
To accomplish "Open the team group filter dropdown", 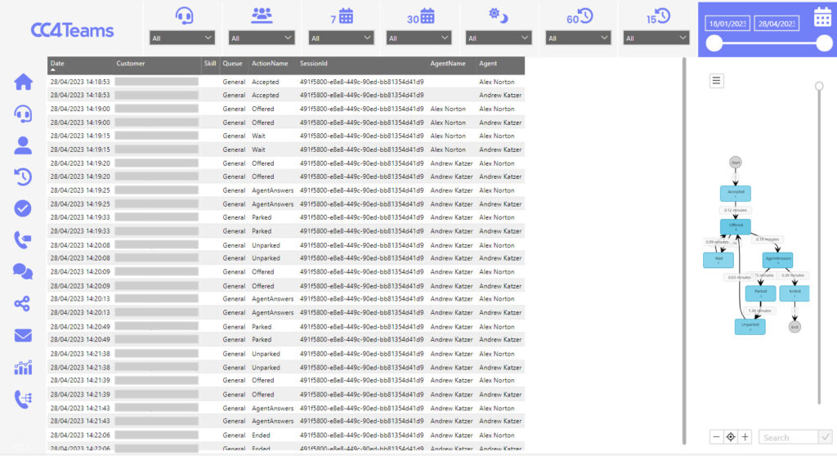I will pos(262,38).
